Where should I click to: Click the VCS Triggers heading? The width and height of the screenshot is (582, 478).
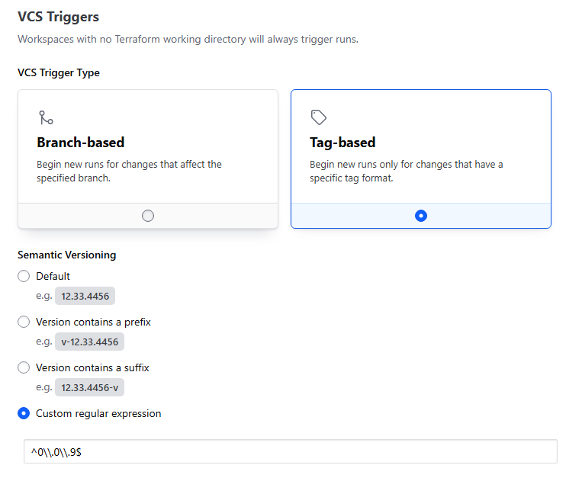[x=58, y=16]
